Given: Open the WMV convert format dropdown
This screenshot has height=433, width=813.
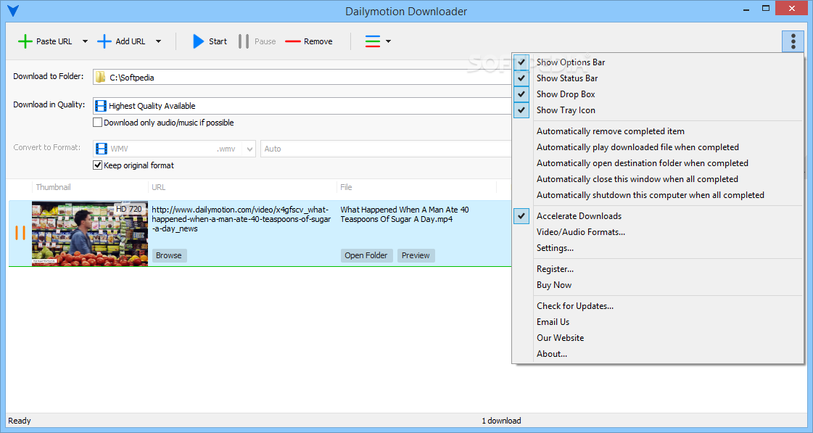Looking at the screenshot, I should pos(249,149).
